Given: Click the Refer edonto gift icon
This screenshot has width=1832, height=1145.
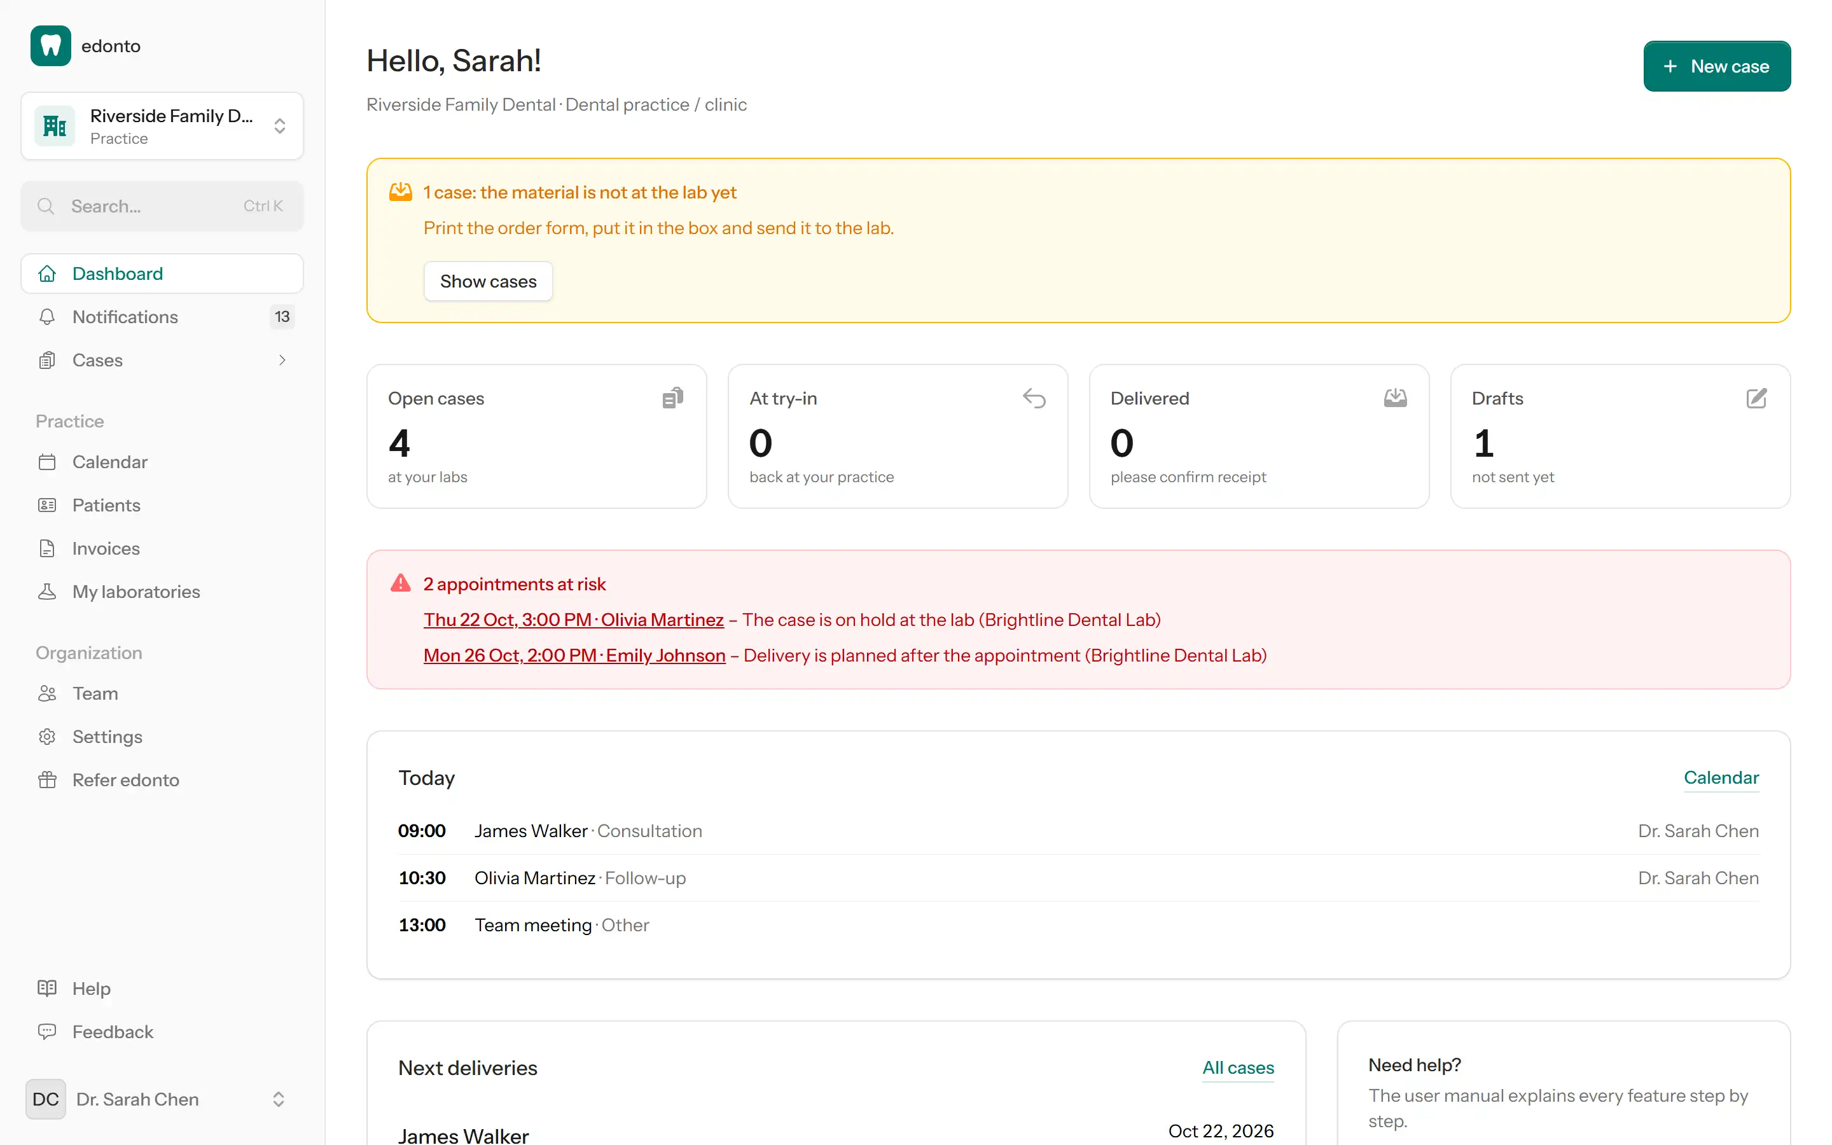Looking at the screenshot, I should [47, 780].
